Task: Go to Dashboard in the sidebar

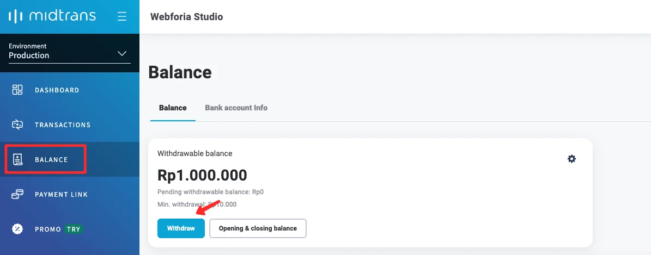Action: (x=57, y=90)
